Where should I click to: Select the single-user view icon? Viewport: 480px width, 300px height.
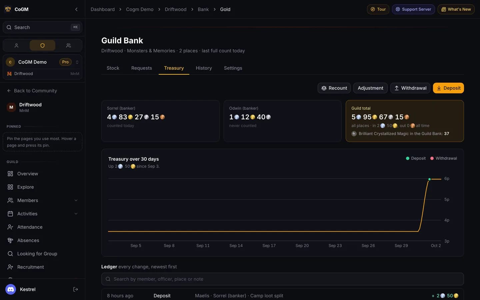coord(16,45)
